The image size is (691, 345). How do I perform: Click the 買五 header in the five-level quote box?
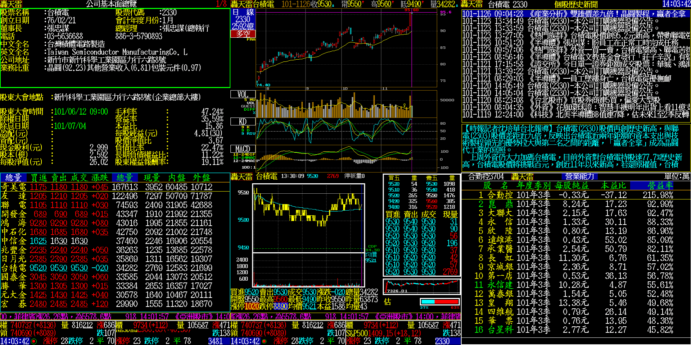coord(394,178)
